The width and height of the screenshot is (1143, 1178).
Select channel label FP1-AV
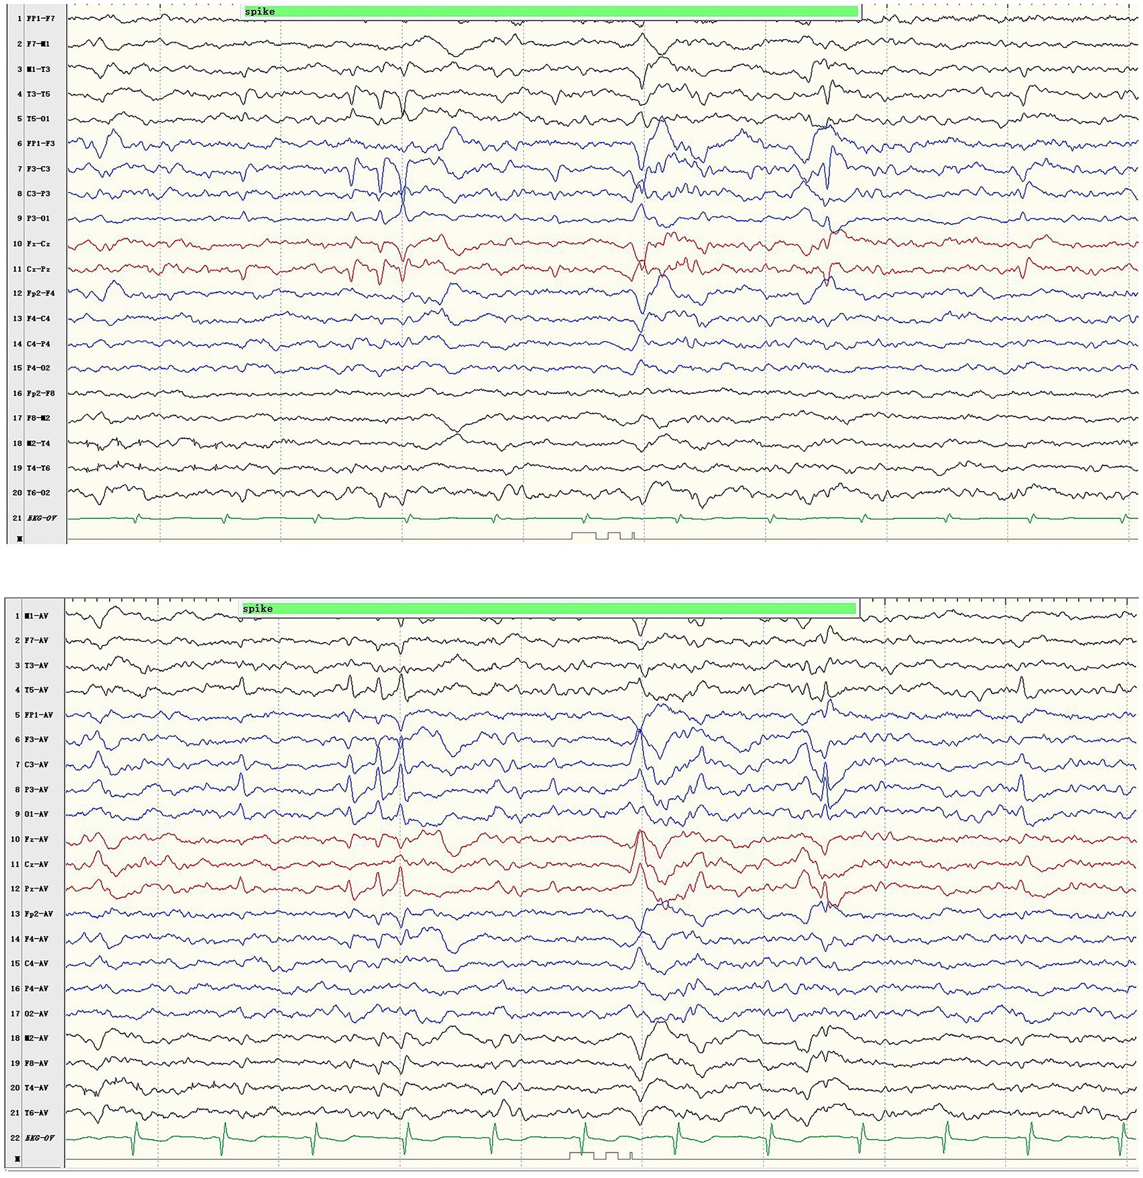[x=38, y=715]
